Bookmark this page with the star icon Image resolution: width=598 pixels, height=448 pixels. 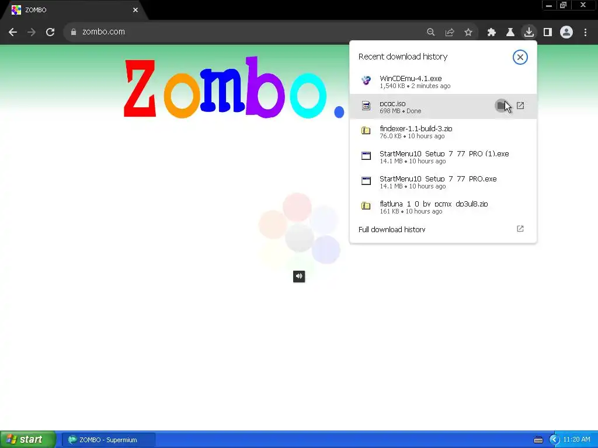click(468, 32)
